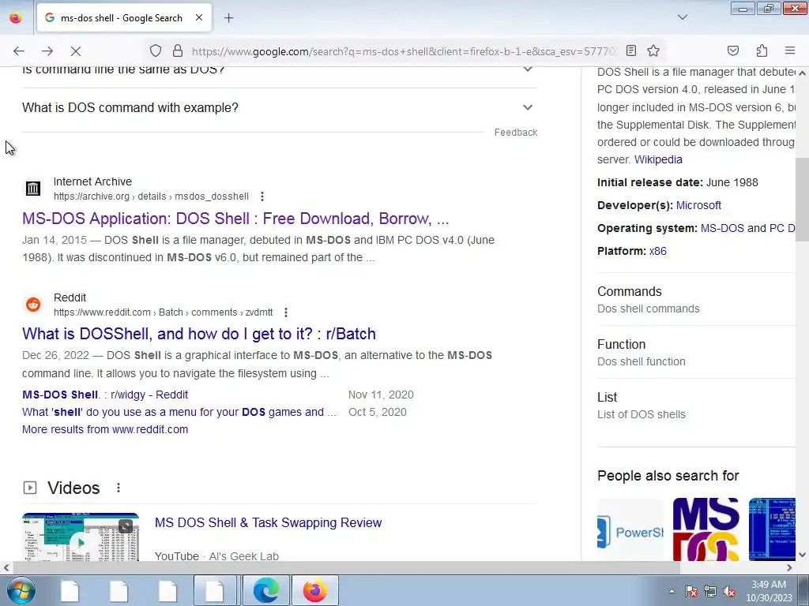Open Firefox application menu
Screen dimensions: 809x606
coord(789,50)
